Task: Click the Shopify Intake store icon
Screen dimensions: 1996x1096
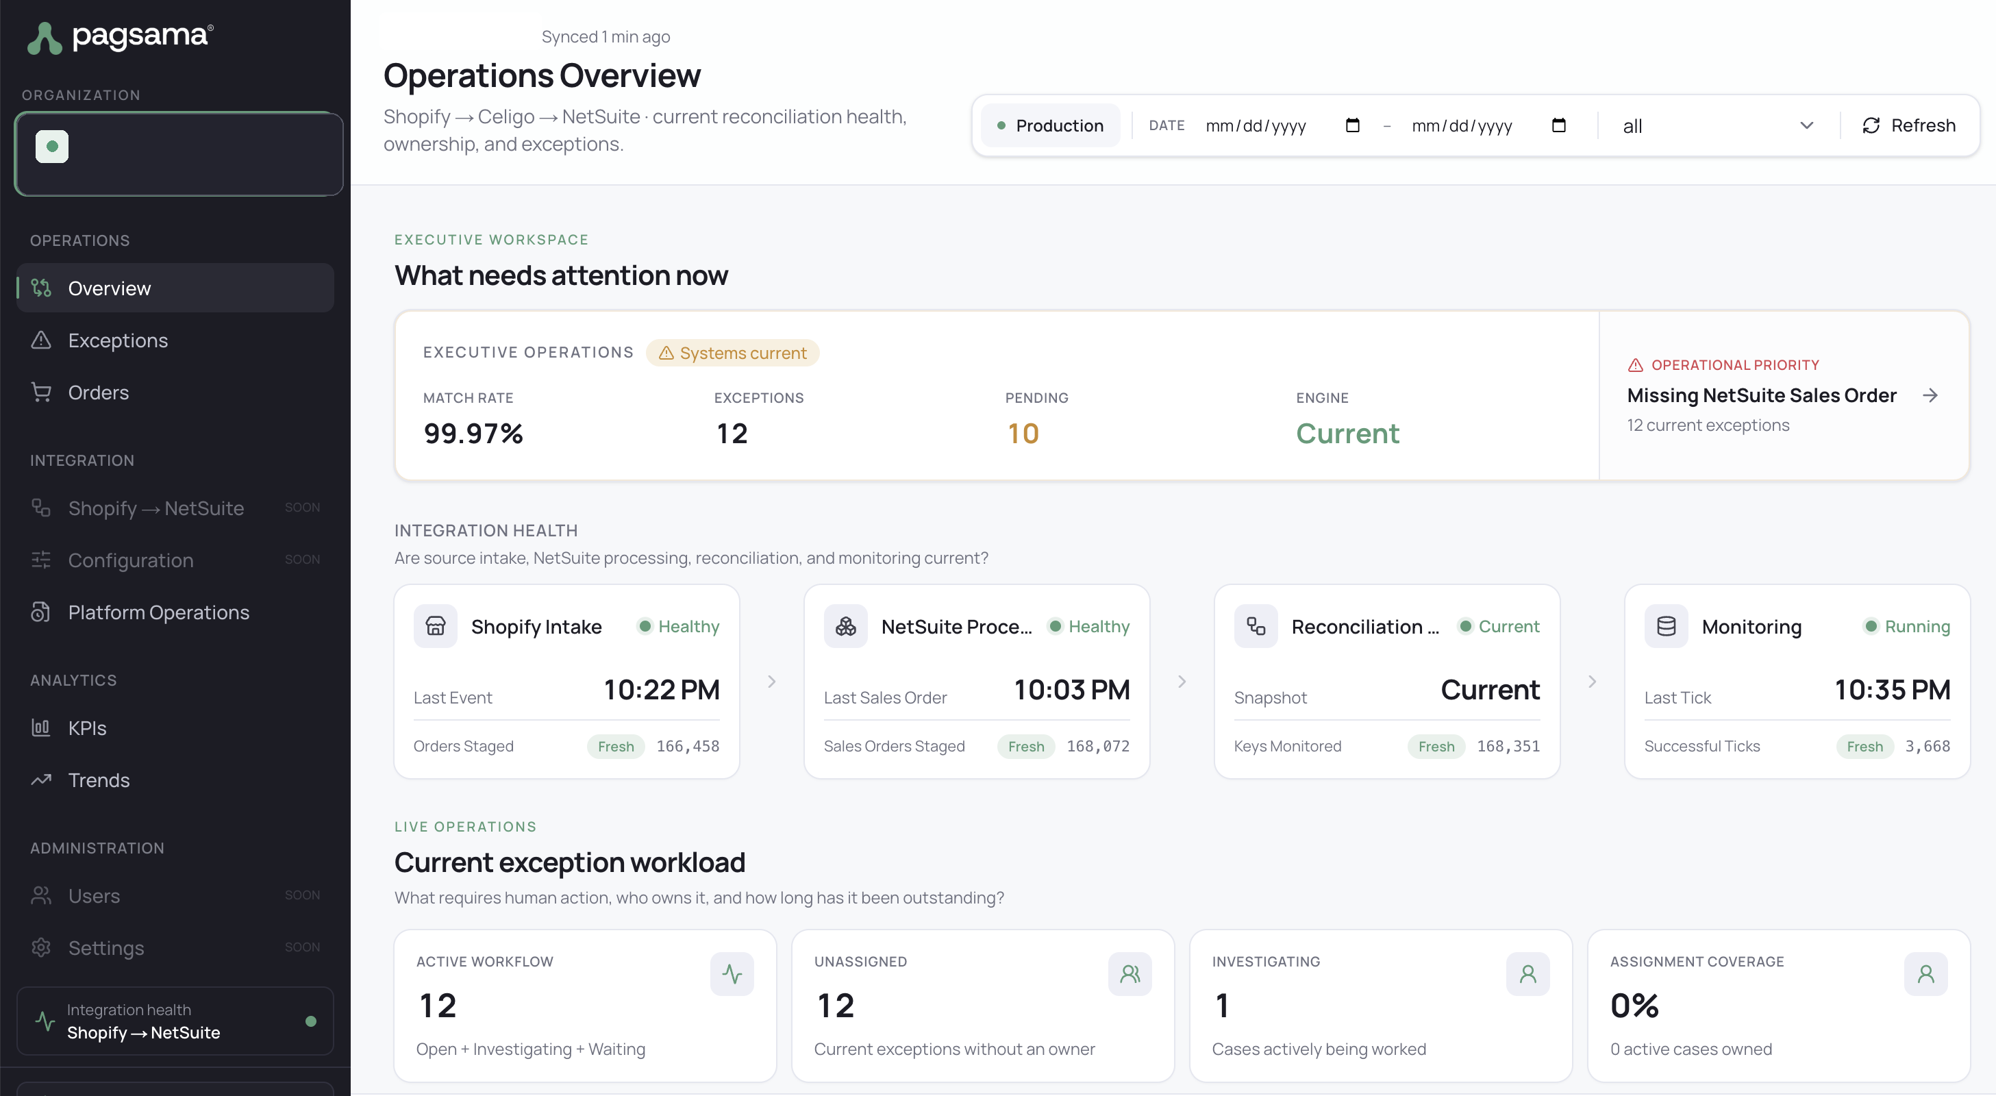Action: [436, 625]
